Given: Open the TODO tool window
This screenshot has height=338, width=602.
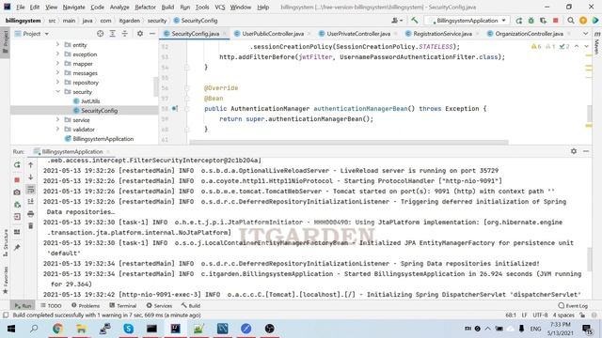Looking at the screenshot, I should point(51,306).
